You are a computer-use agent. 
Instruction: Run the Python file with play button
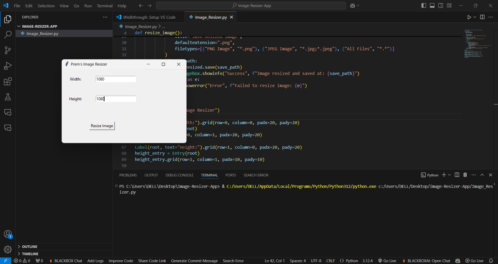click(469, 17)
